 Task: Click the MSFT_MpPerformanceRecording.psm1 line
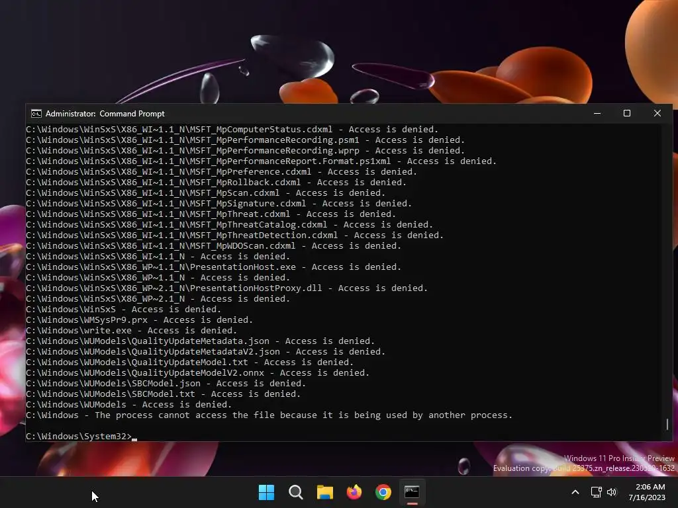point(245,140)
